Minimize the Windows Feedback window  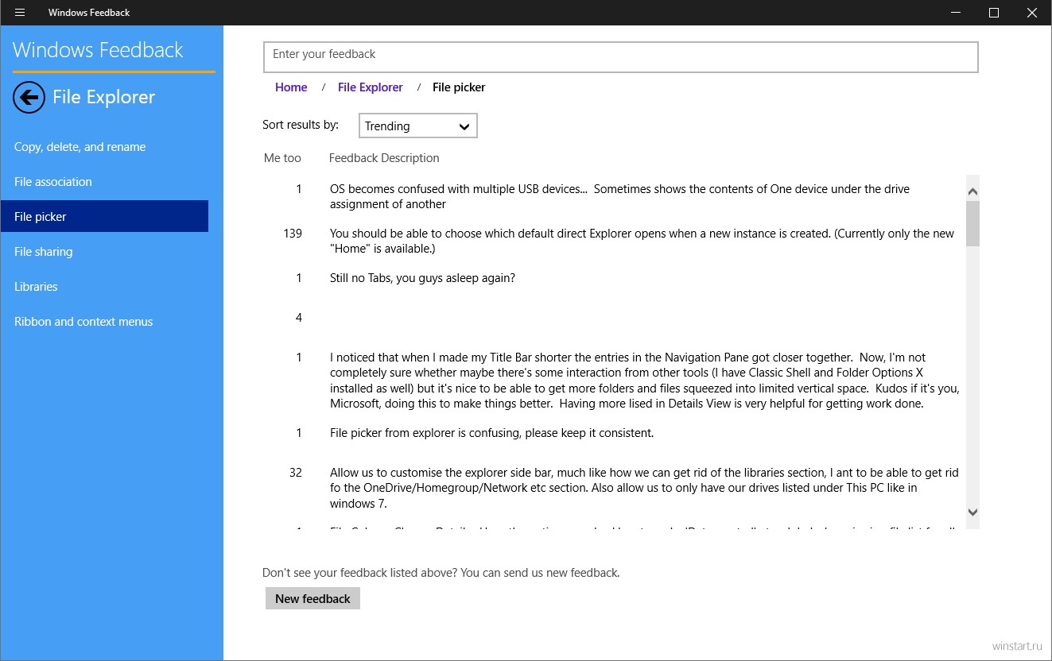coord(956,13)
